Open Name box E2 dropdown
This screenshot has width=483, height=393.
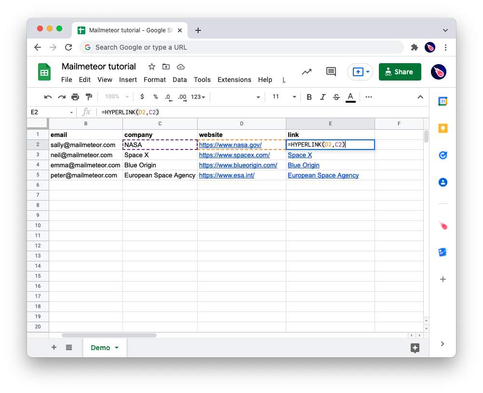(71, 112)
